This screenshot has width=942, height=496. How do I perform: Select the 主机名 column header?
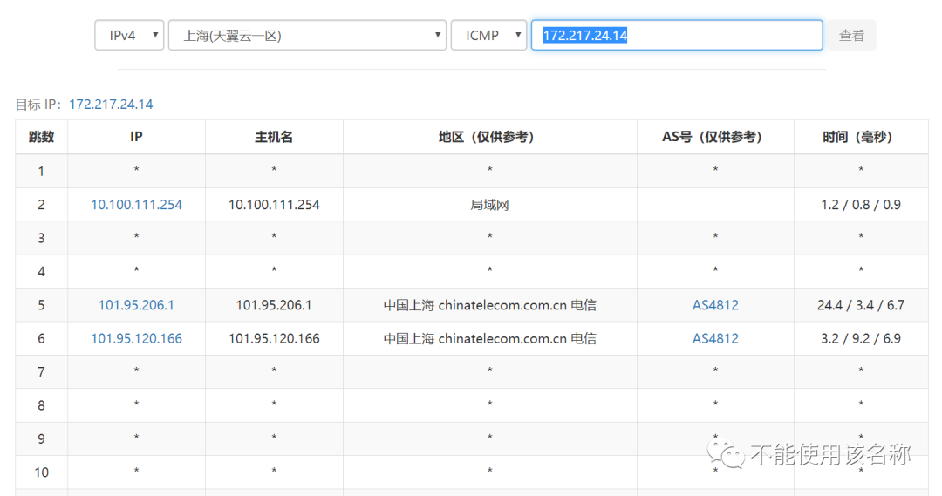(x=274, y=137)
